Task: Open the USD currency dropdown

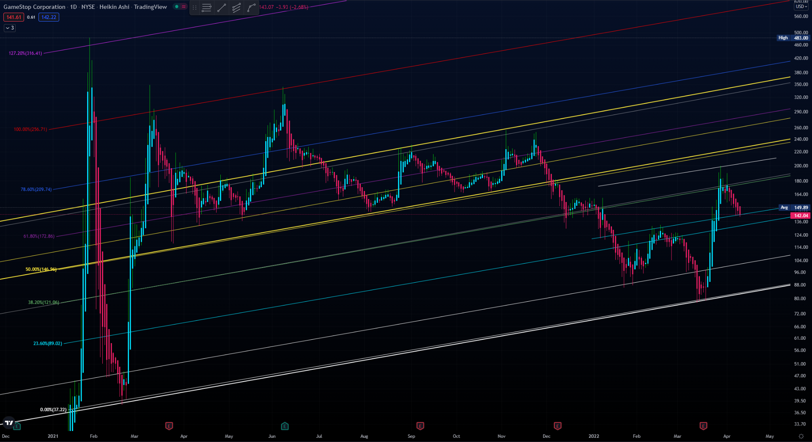Action: tap(801, 6)
